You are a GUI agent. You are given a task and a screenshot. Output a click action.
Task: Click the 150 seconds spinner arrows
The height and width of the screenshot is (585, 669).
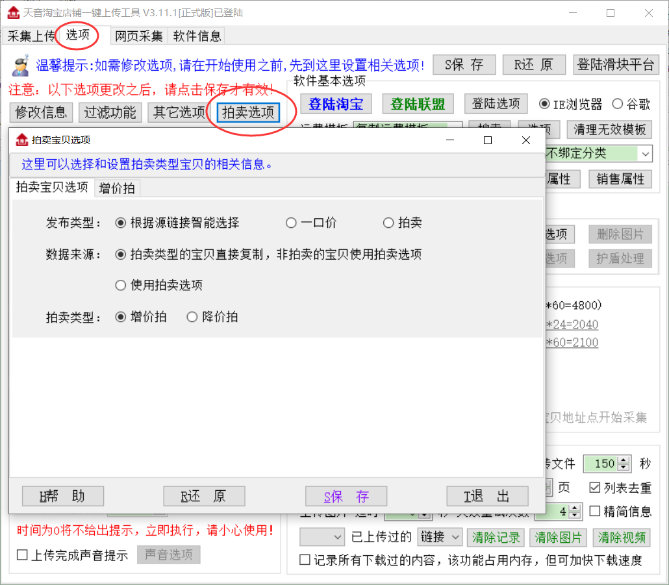[624, 464]
